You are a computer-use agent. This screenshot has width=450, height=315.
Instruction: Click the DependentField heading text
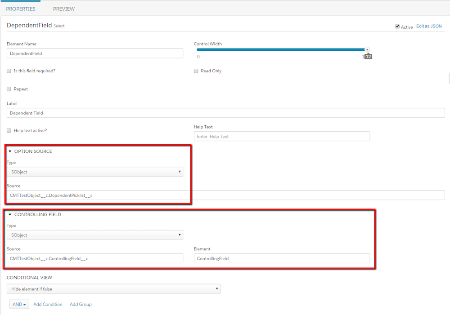coord(29,25)
